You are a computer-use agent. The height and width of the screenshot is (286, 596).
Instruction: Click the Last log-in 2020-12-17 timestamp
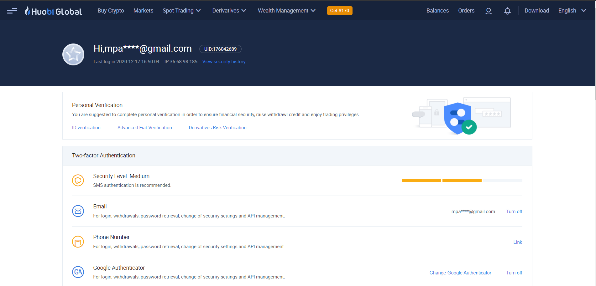click(x=126, y=62)
